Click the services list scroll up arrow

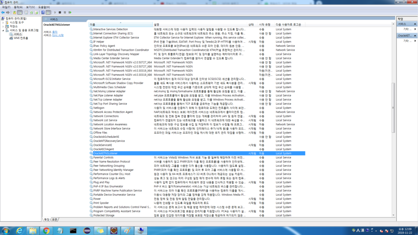point(393,24)
